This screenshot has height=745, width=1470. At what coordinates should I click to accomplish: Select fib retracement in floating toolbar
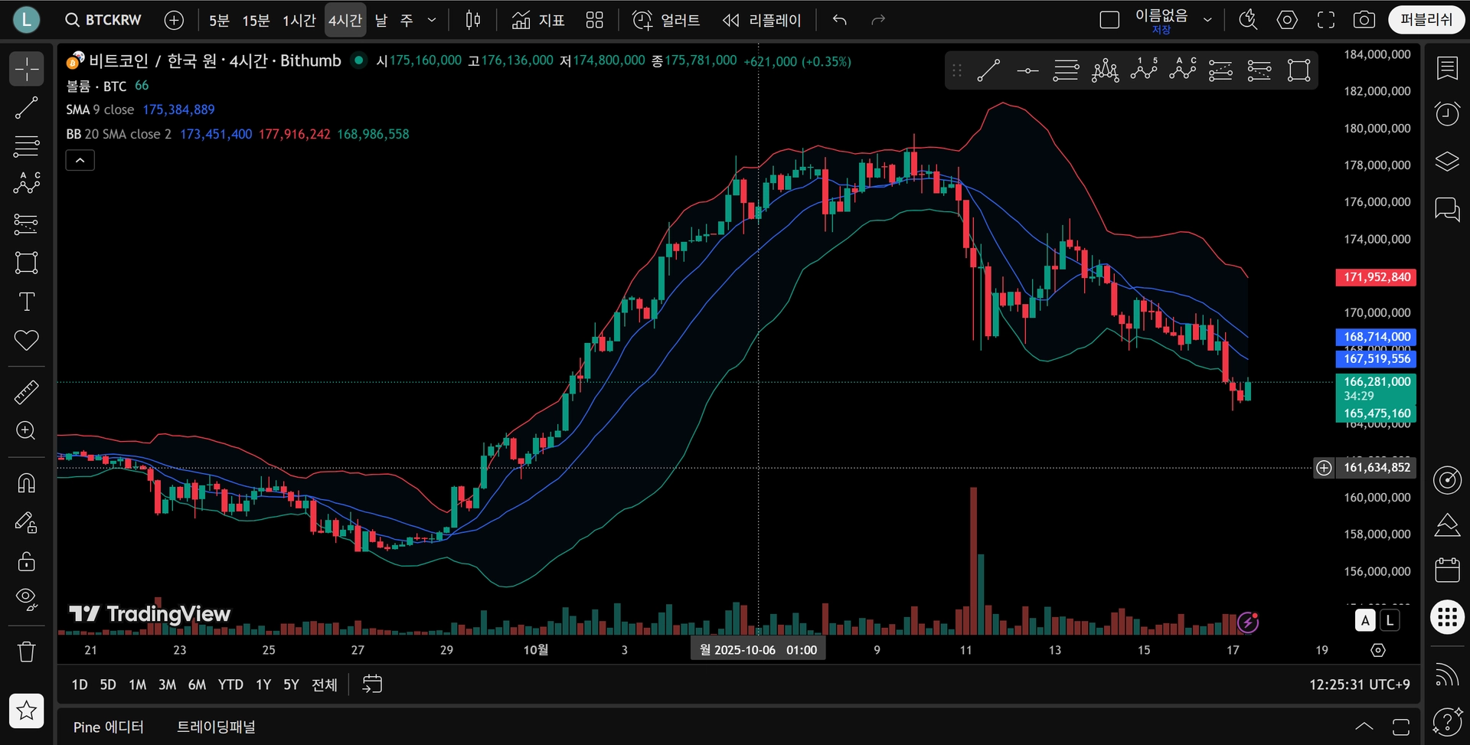1066,70
